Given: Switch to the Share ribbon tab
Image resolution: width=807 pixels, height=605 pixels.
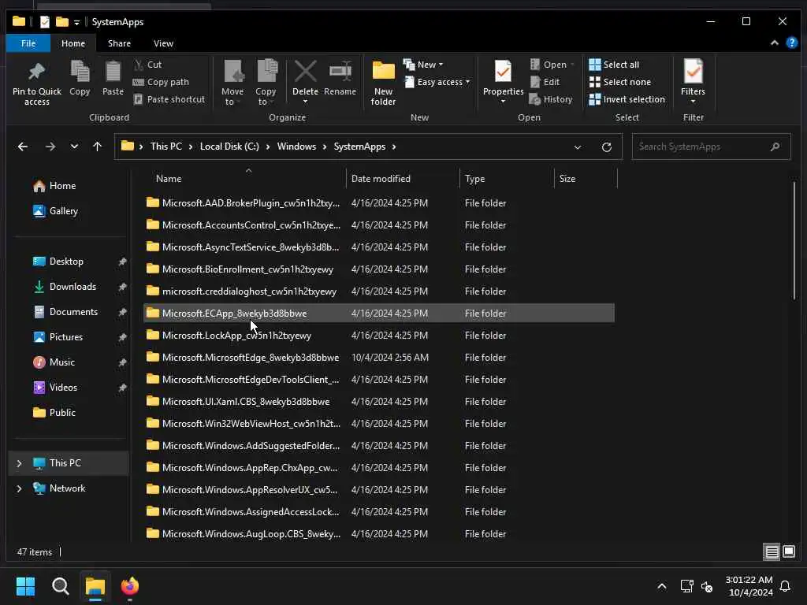Looking at the screenshot, I should click(x=119, y=43).
